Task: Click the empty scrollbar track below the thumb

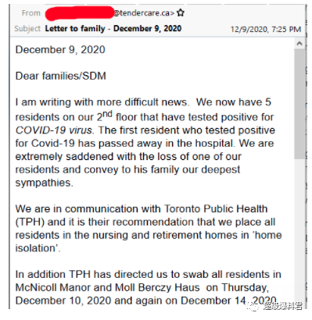Action: [x=299, y=233]
